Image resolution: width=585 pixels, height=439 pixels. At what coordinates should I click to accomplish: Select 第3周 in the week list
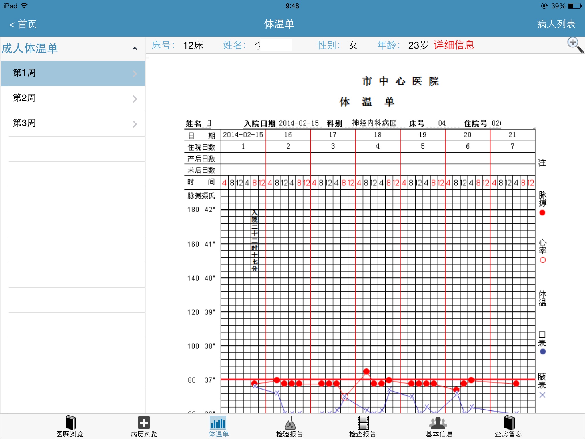click(73, 124)
